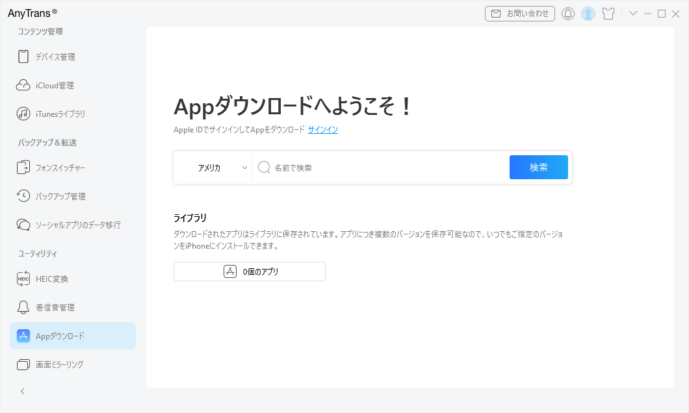Screen dimensions: 689x413
Task: Click the iTunesライブラリ music note icon
Action: 23,114
